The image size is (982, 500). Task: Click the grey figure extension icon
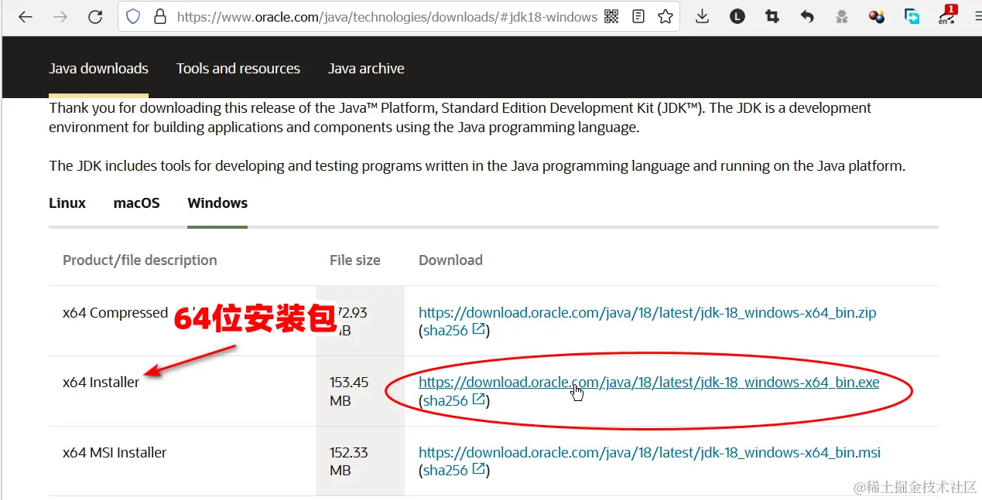[841, 16]
